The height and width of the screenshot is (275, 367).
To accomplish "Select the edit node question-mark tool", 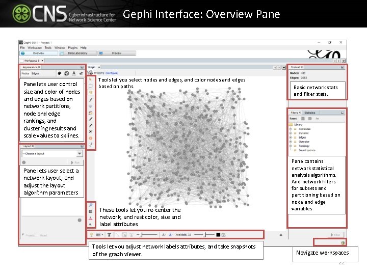I will tap(91, 145).
